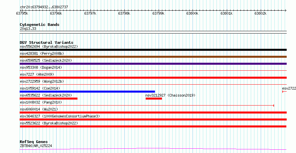Click the ZBTB46|NM_025224 gene label
The height and width of the screenshot is (153, 296).
coord(36,146)
